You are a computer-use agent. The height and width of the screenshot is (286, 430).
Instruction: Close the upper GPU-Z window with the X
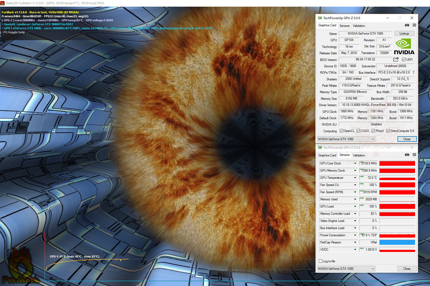point(412,18)
